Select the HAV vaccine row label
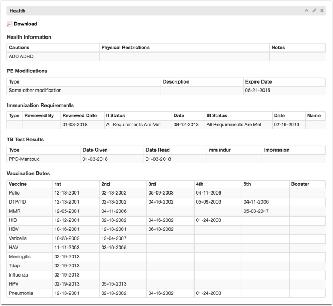Image resolution: width=333 pixels, height=306 pixels. pyautogui.click(x=13, y=248)
